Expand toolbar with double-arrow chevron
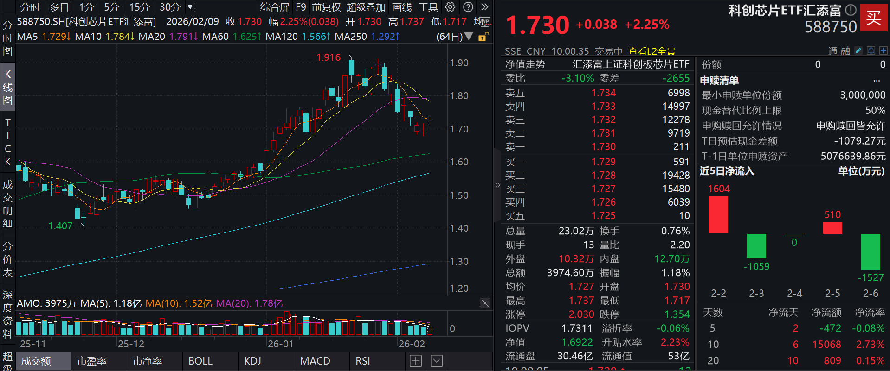Screen dimensions: 890x371 point(484,7)
